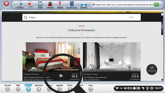Open the Docs app icon
Screen dimensions: 165x93
click(91, 89)
